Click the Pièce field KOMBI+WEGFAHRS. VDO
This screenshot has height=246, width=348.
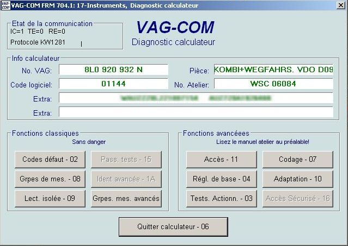click(x=273, y=70)
